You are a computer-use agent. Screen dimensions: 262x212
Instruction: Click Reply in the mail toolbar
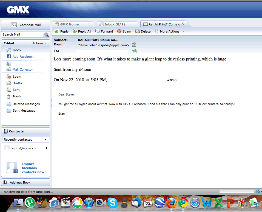[62, 31]
